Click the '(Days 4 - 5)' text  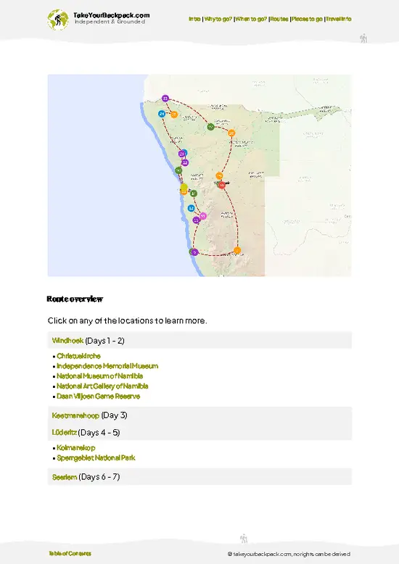click(99, 432)
